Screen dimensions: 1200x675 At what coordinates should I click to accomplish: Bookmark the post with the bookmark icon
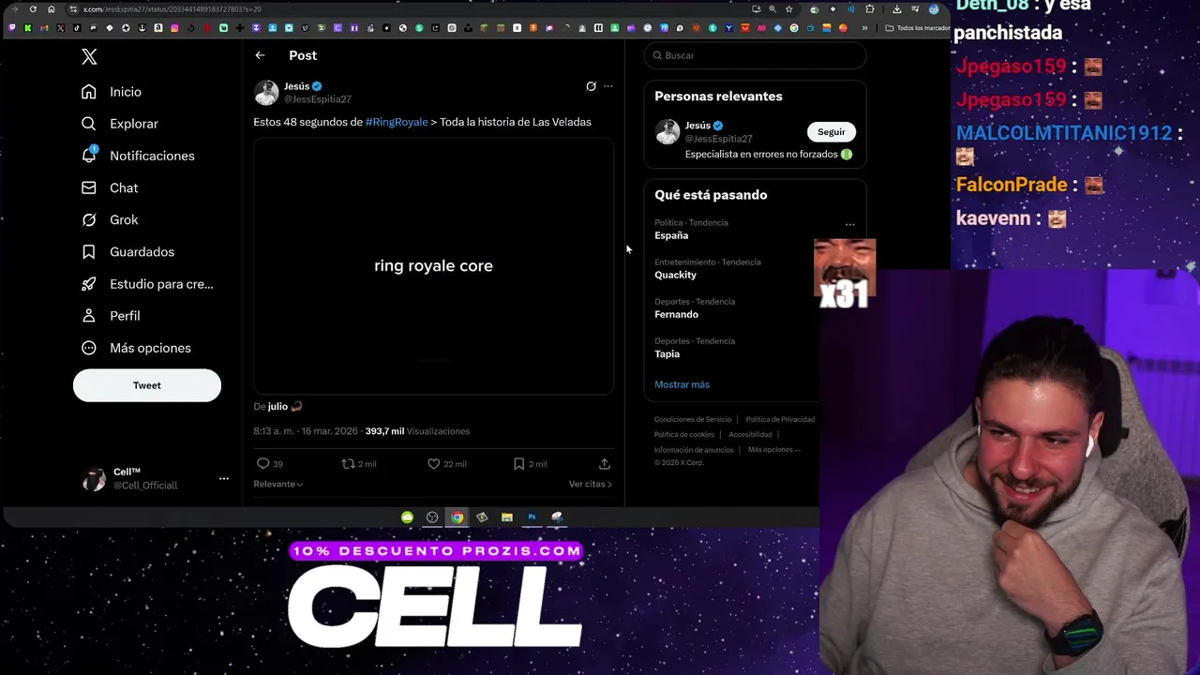click(530, 464)
